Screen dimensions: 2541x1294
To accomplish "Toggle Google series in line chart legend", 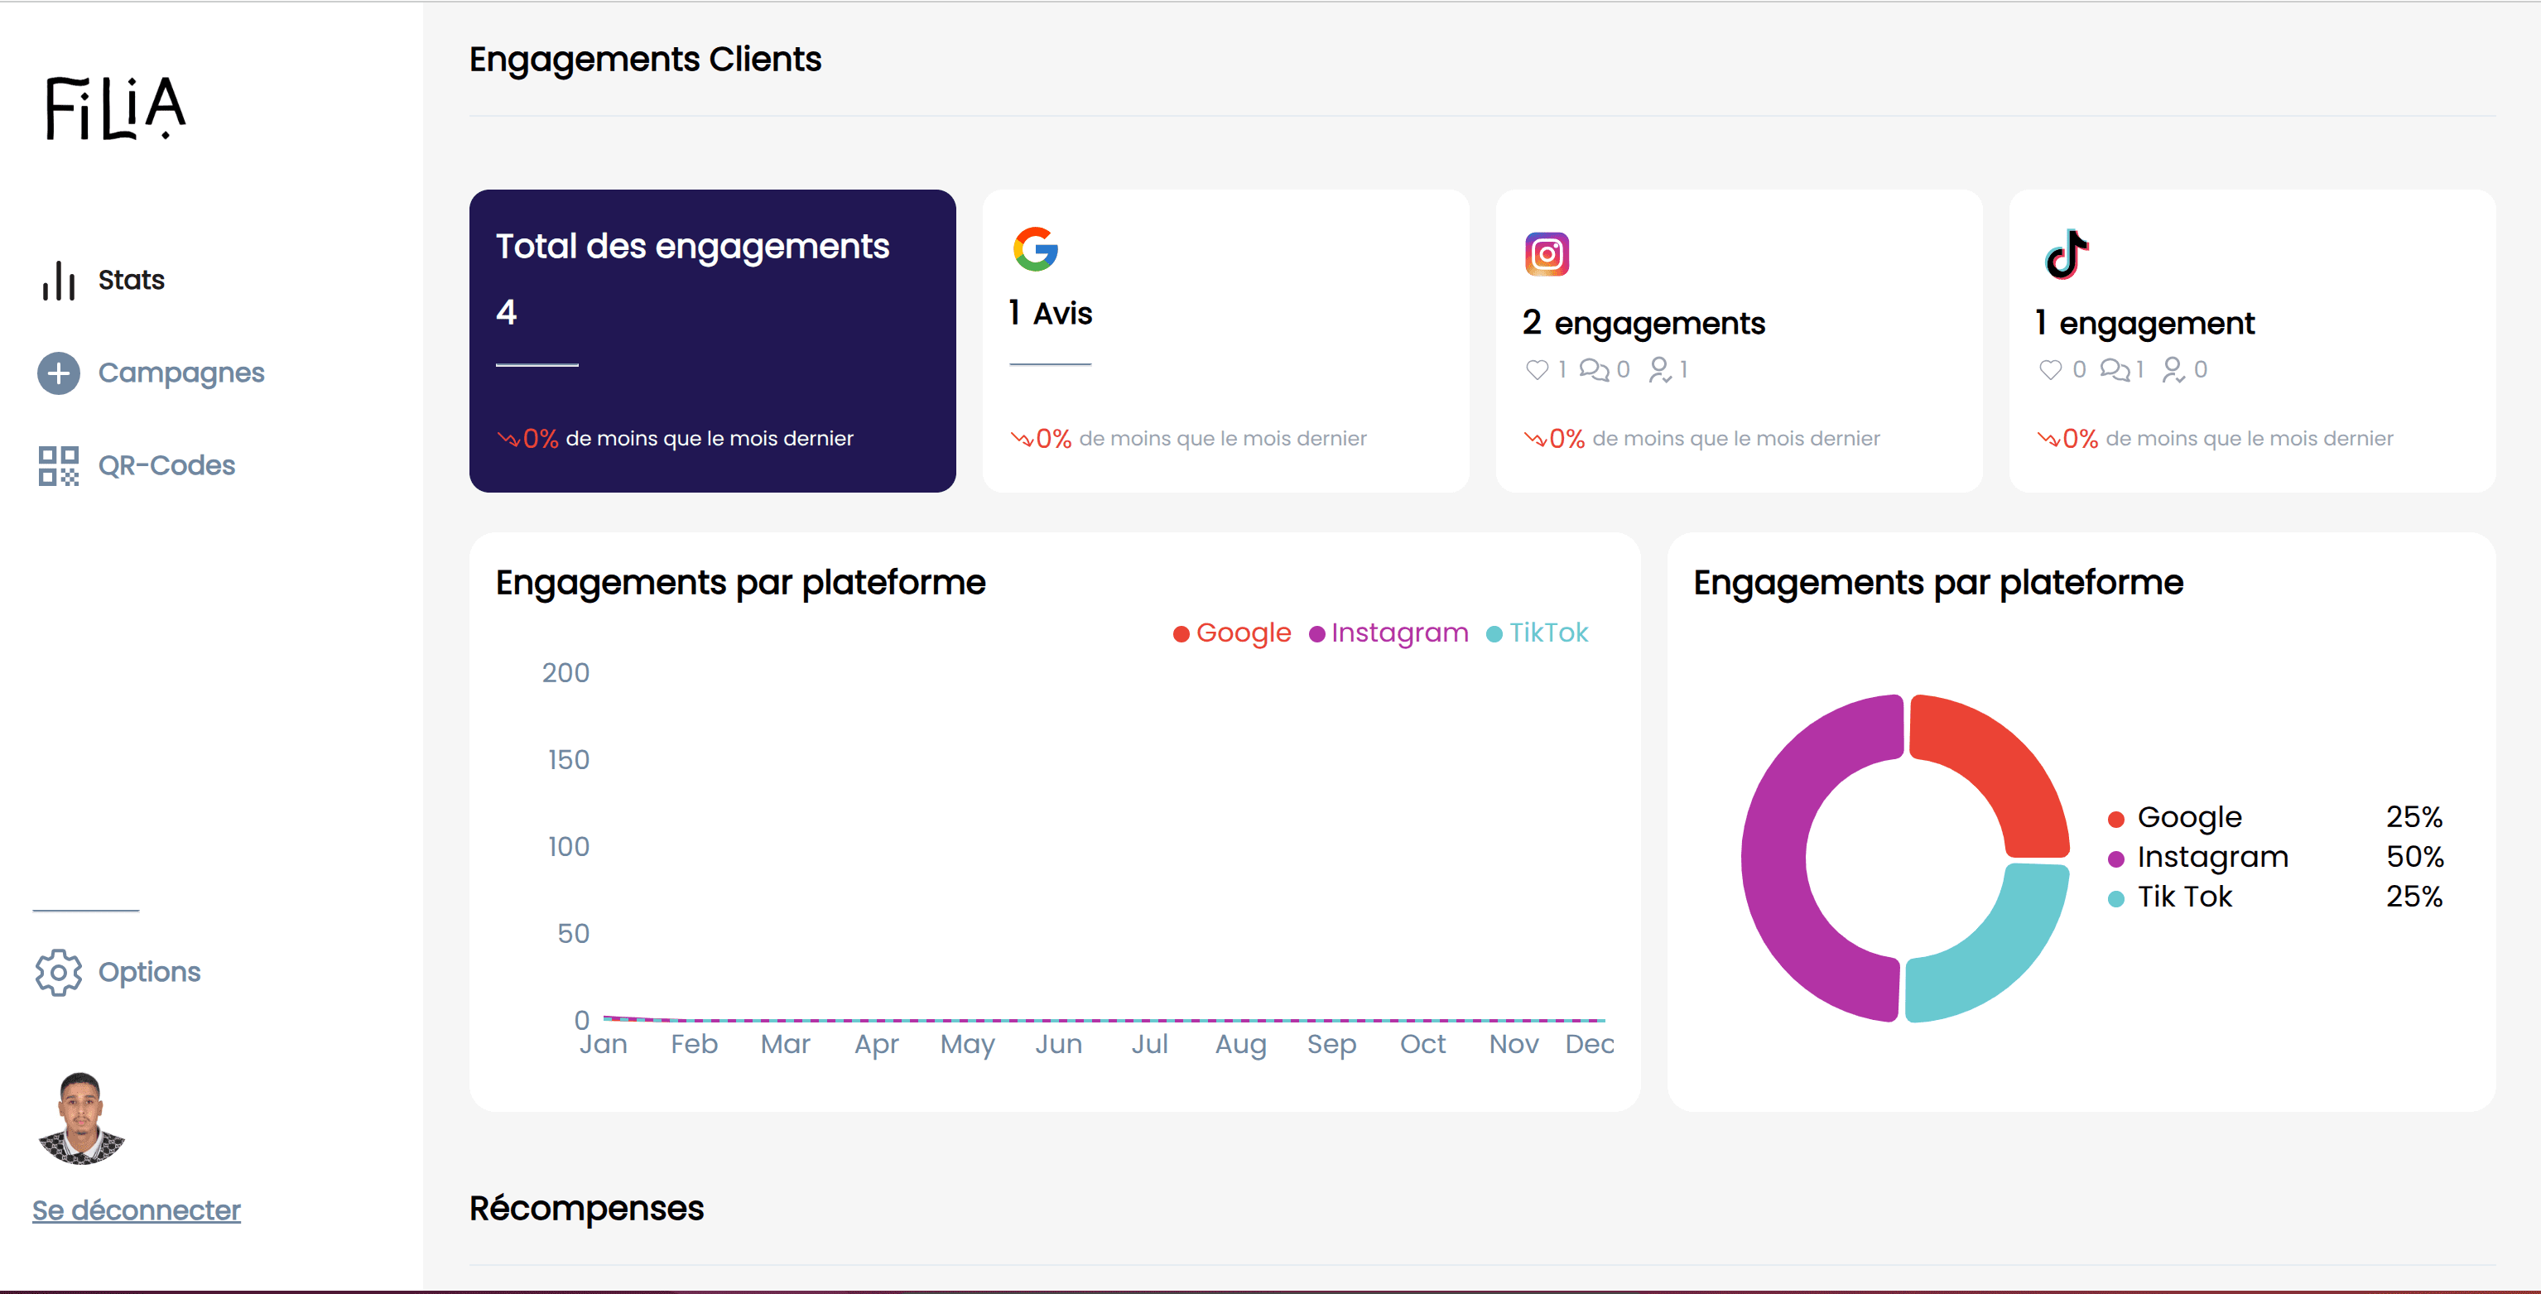I will (x=1232, y=633).
